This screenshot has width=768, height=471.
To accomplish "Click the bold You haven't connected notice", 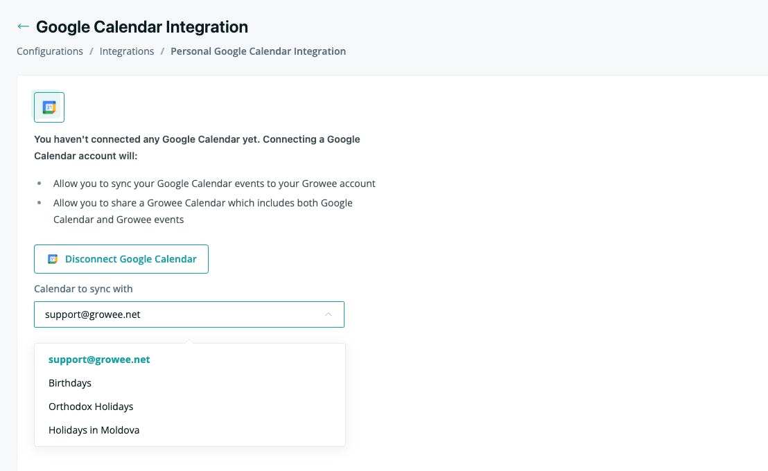I will [x=197, y=148].
